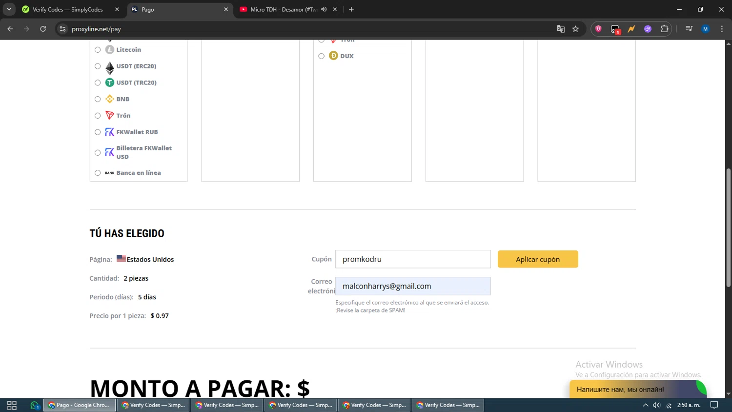Choose the Trón radio button
This screenshot has width=732, height=412.
point(98,116)
